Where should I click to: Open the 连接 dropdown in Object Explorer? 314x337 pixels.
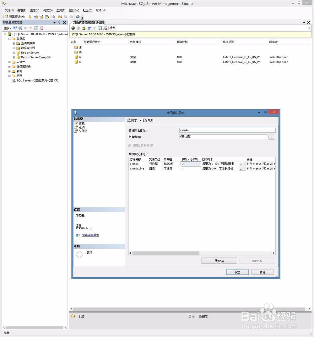tap(8, 28)
